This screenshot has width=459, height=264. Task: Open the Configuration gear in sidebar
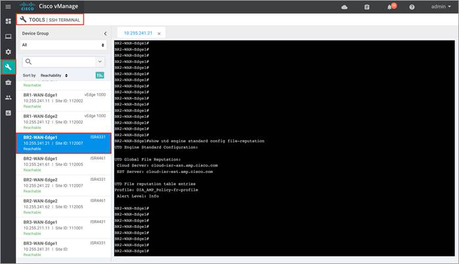8,52
